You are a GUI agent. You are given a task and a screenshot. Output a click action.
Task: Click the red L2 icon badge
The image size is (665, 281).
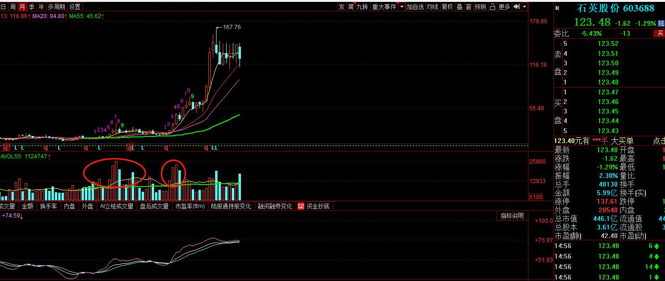tap(301, 207)
